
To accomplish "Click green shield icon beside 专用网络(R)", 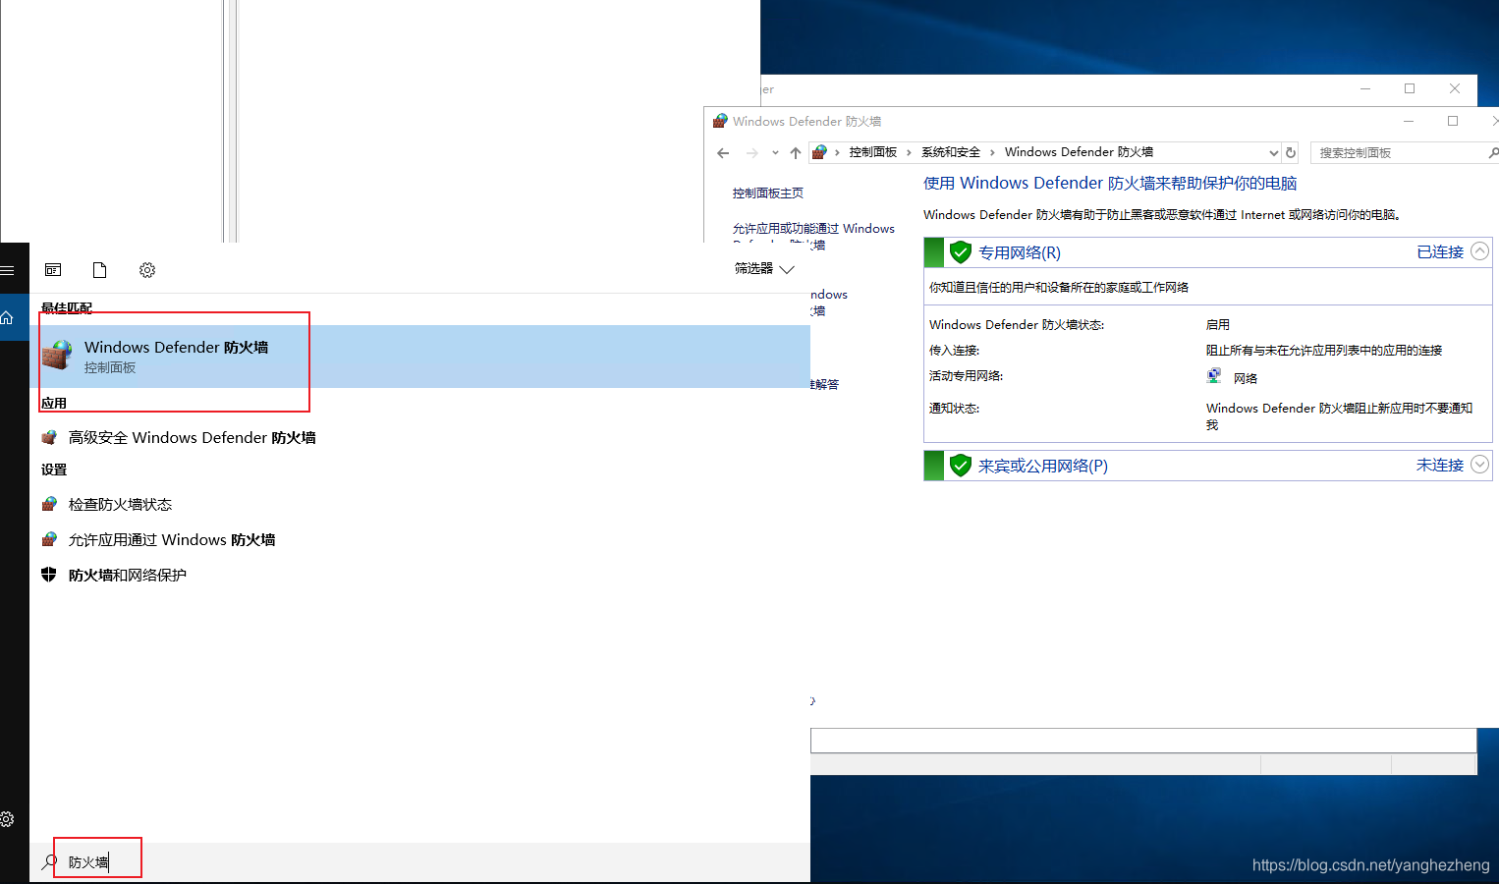I will pos(961,252).
